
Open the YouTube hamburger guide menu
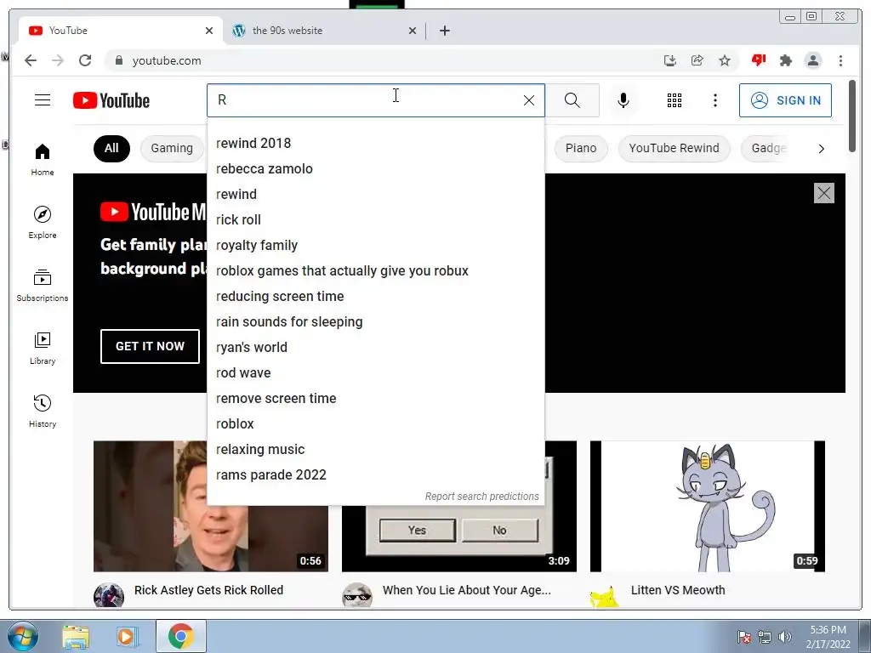(43, 100)
